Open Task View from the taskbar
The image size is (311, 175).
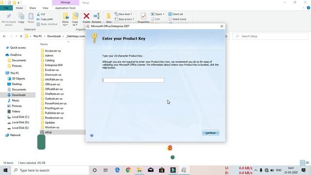tap(105, 170)
